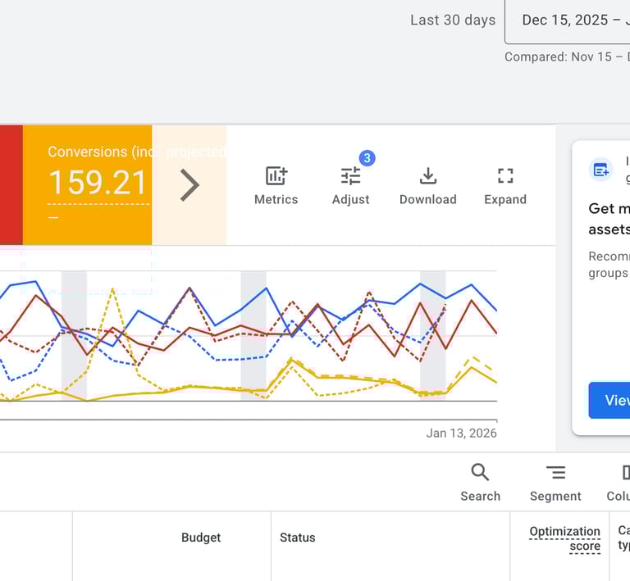The image size is (630, 581).
Task: Click the recommendation card icon
Action: [601, 170]
